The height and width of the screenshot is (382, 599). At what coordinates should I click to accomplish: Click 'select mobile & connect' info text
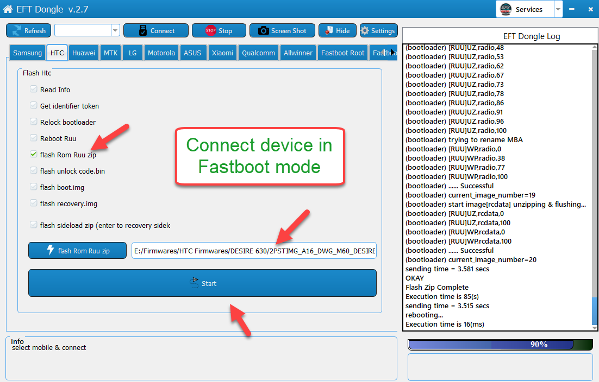pos(49,347)
